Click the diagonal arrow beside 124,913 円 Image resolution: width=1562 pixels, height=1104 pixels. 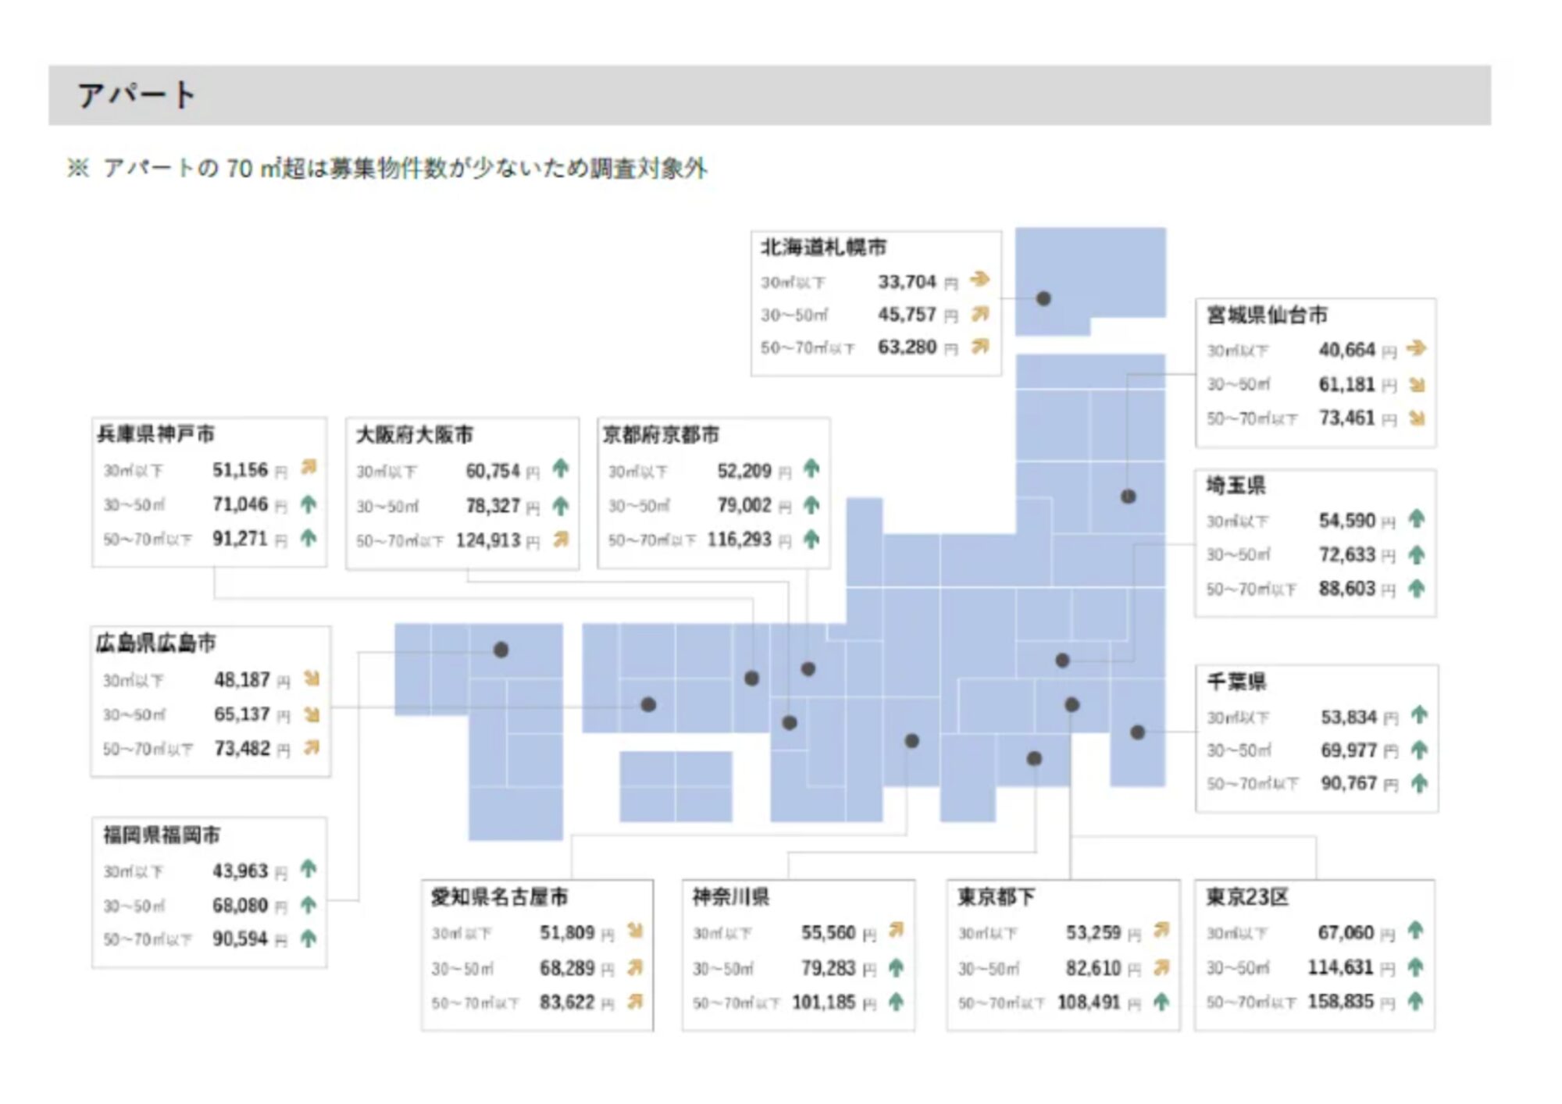pos(561,539)
